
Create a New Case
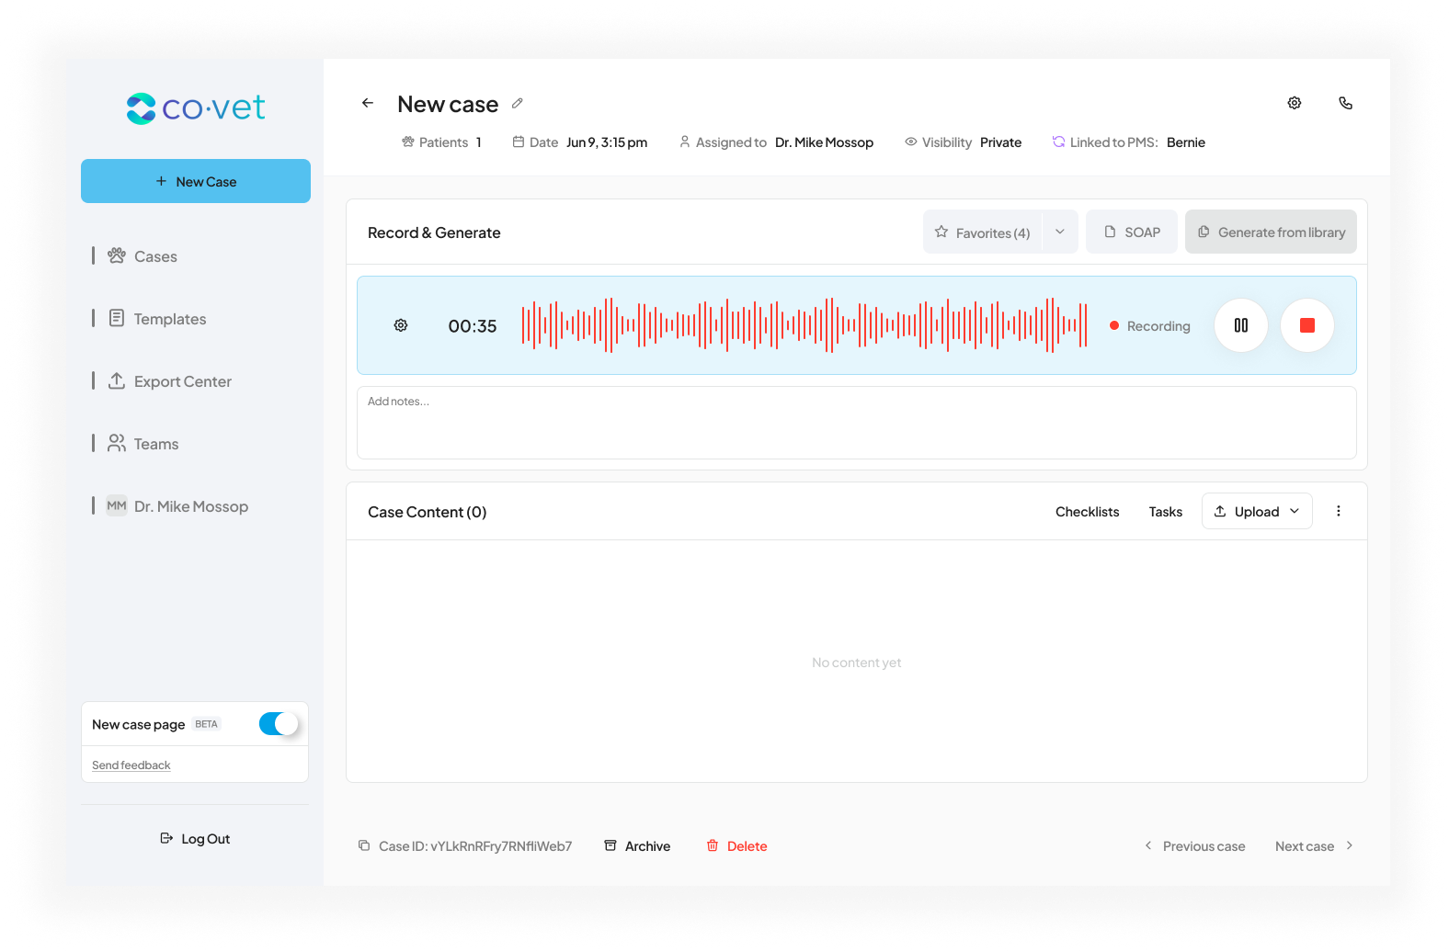(x=196, y=181)
